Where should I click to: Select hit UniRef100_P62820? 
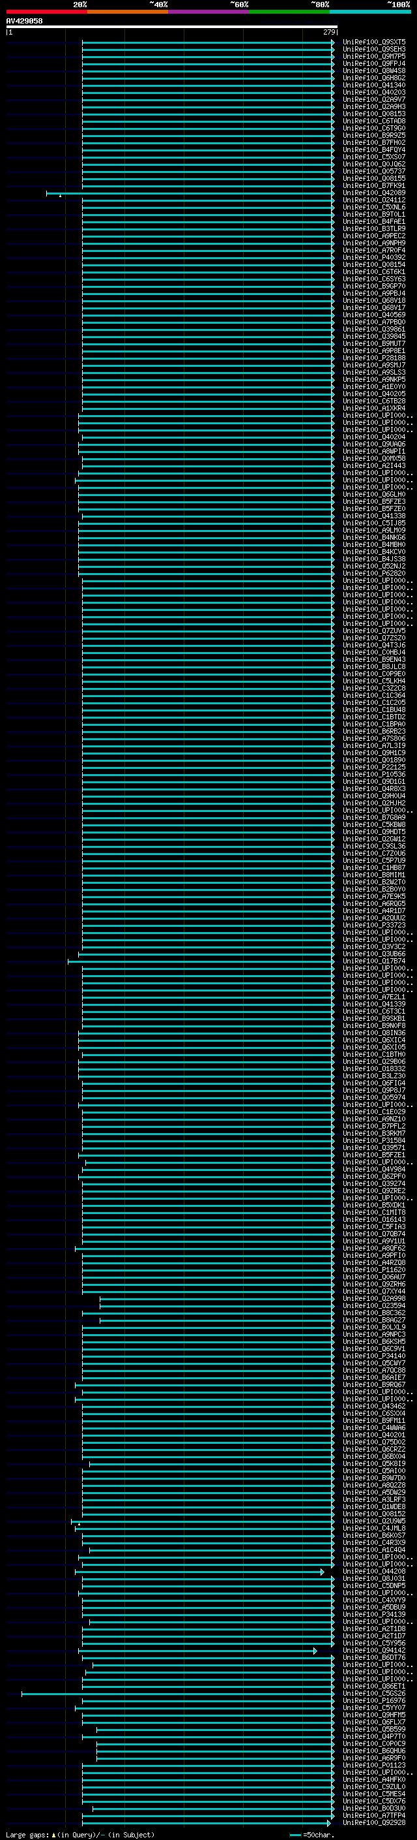click(x=373, y=574)
